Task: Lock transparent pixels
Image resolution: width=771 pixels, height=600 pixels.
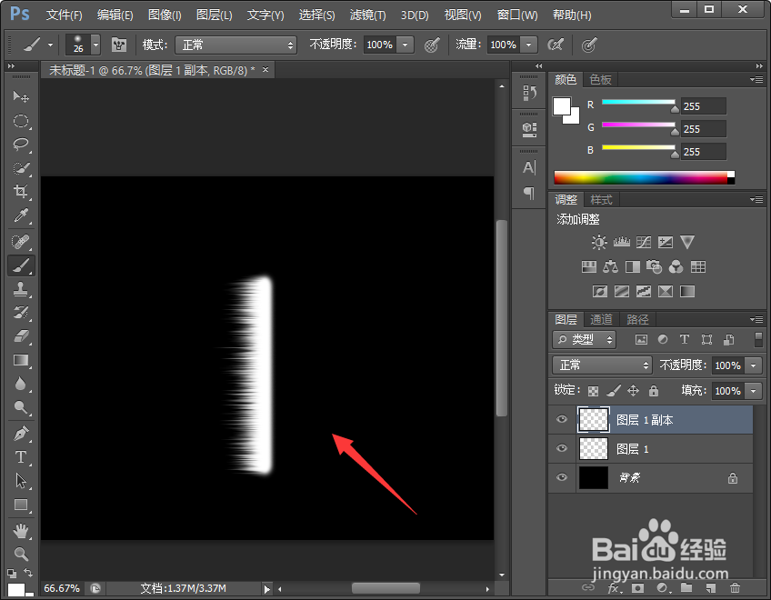Action: click(594, 391)
